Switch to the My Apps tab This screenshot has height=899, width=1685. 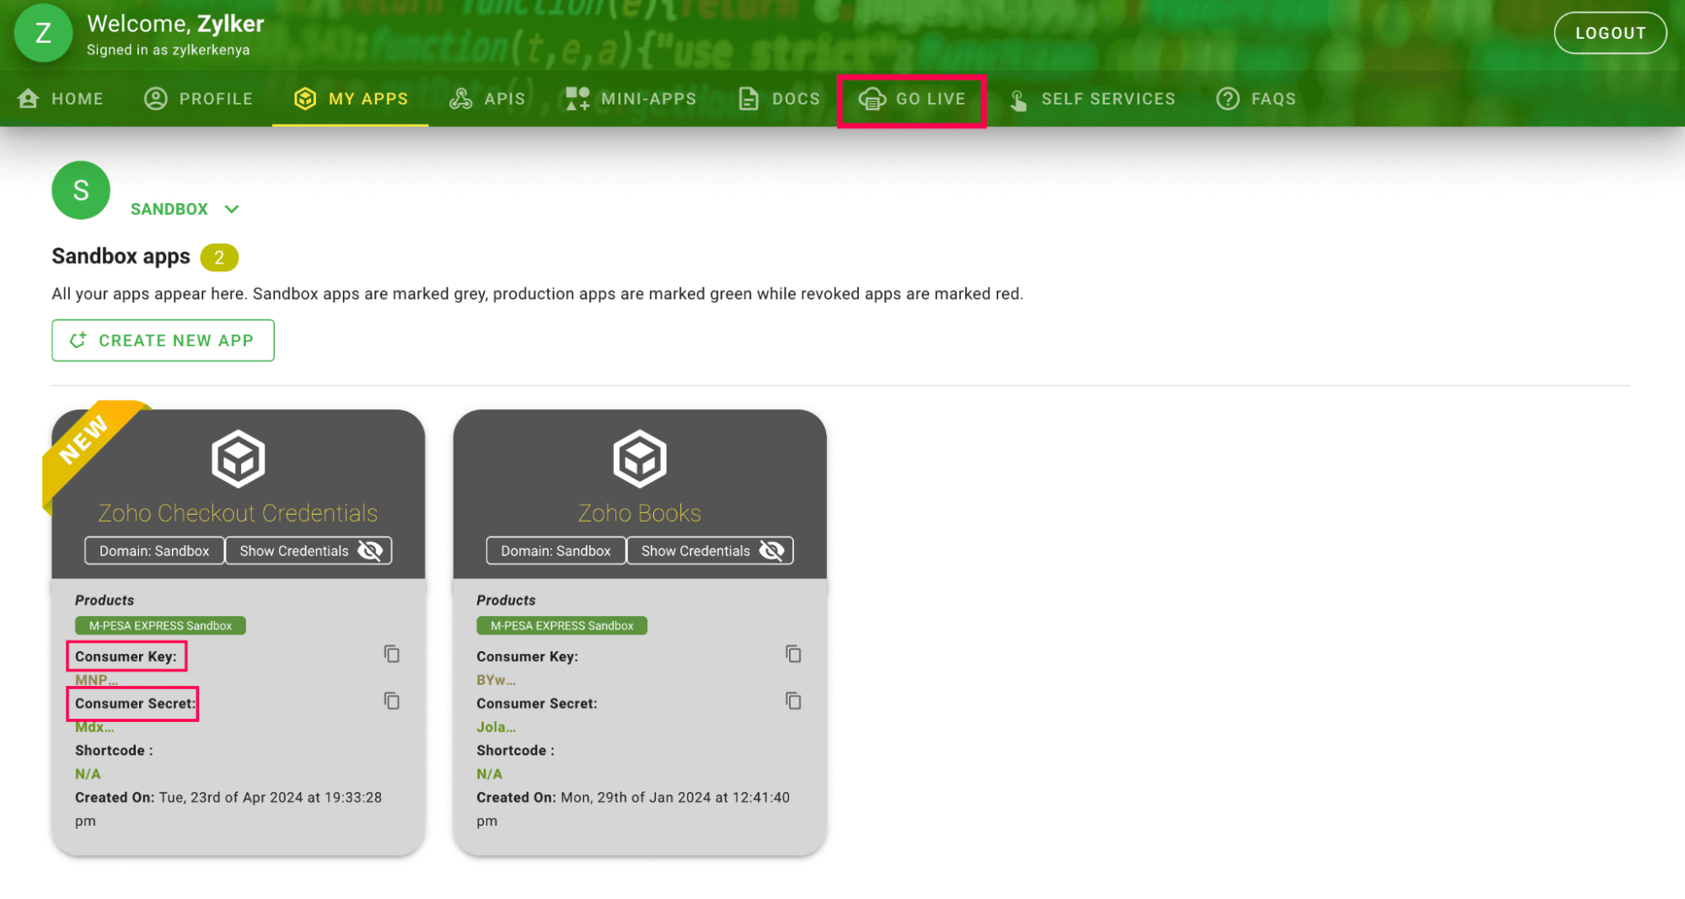click(x=350, y=99)
